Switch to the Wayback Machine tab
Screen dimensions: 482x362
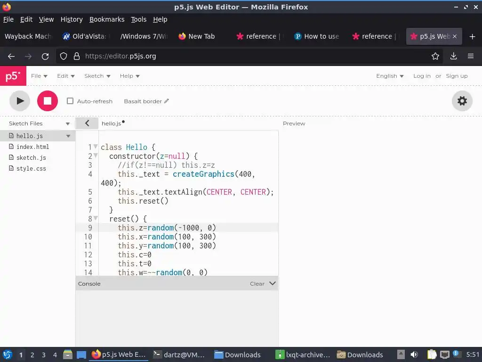pos(28,36)
